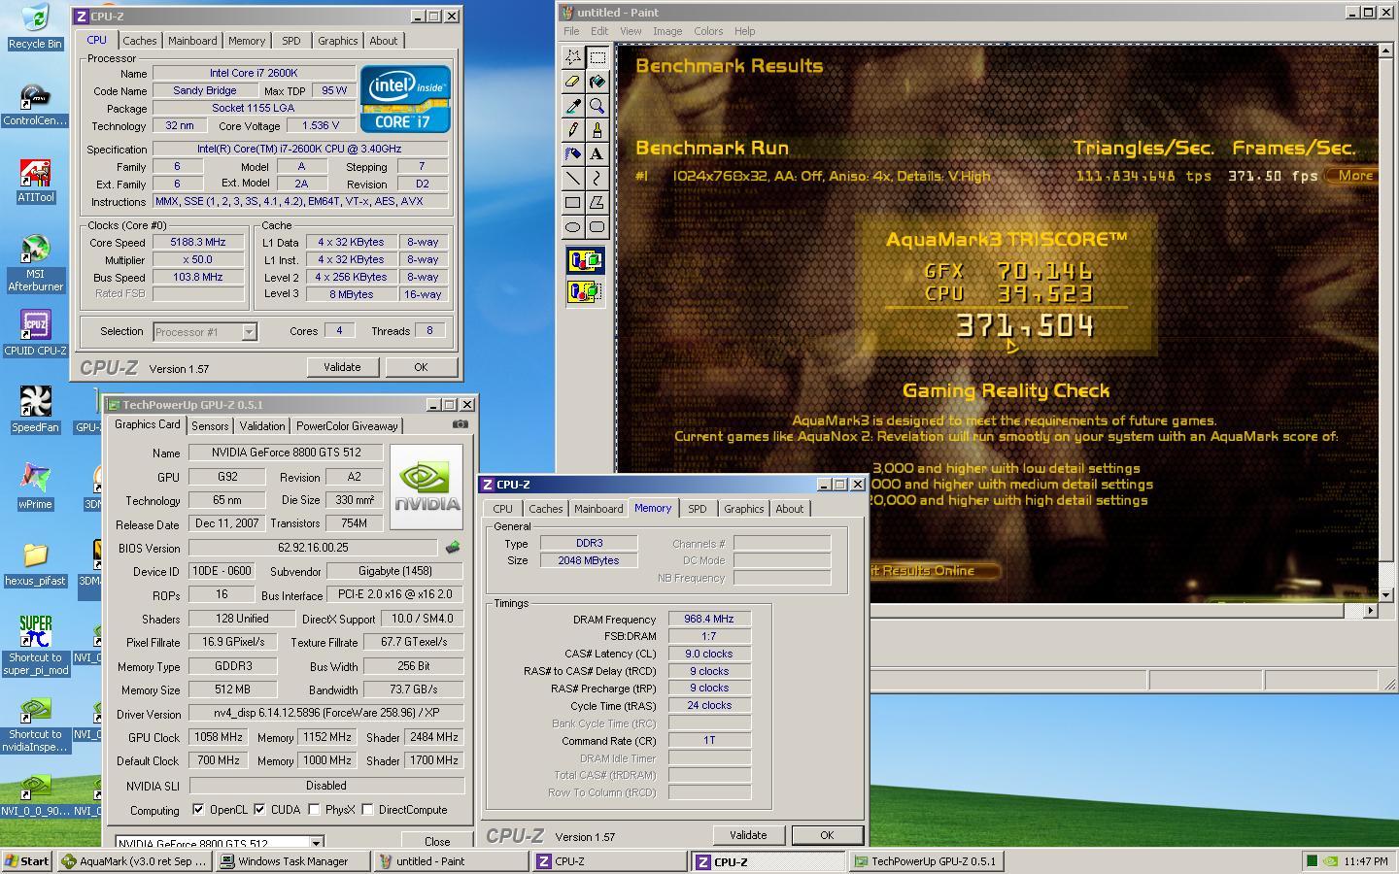Select the wPrime desktop icon
This screenshot has width=1399, height=874.
click(x=35, y=487)
